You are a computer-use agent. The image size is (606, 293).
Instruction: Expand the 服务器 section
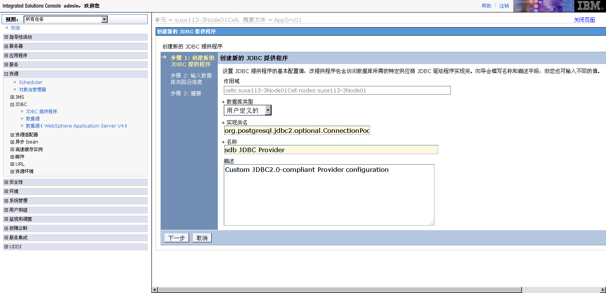(6, 46)
